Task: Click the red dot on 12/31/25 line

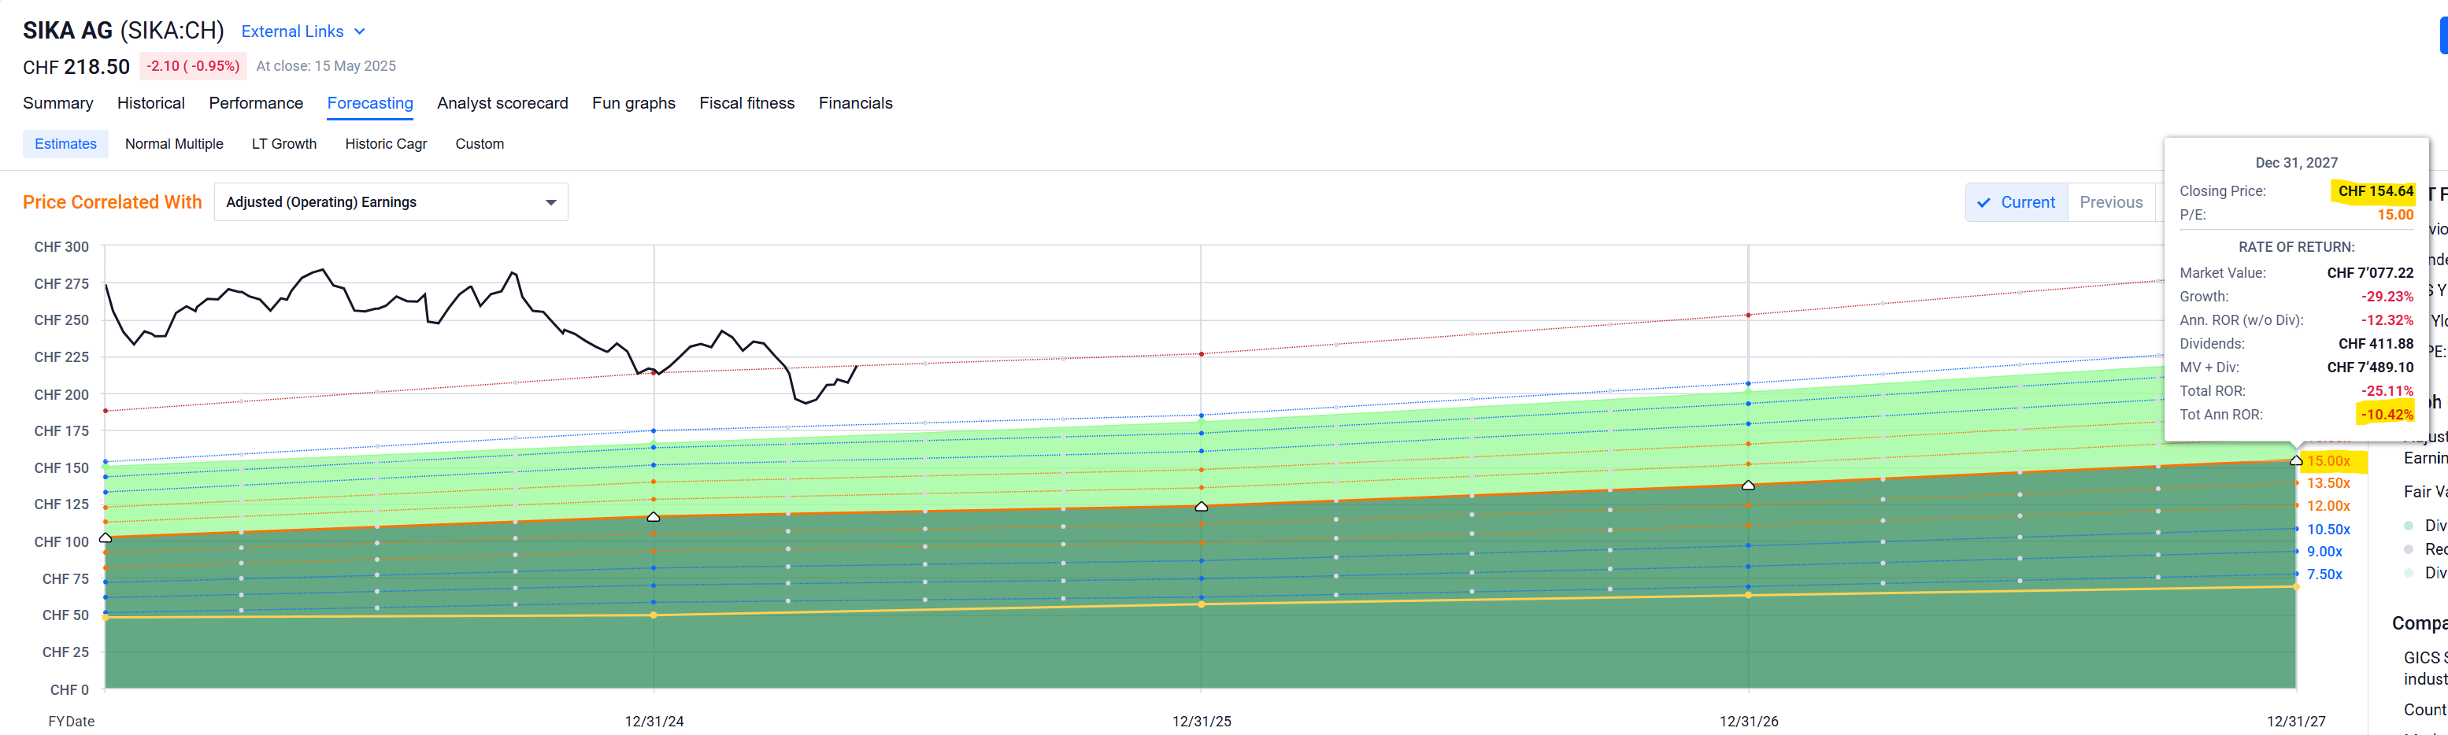Action: [x=1202, y=354]
